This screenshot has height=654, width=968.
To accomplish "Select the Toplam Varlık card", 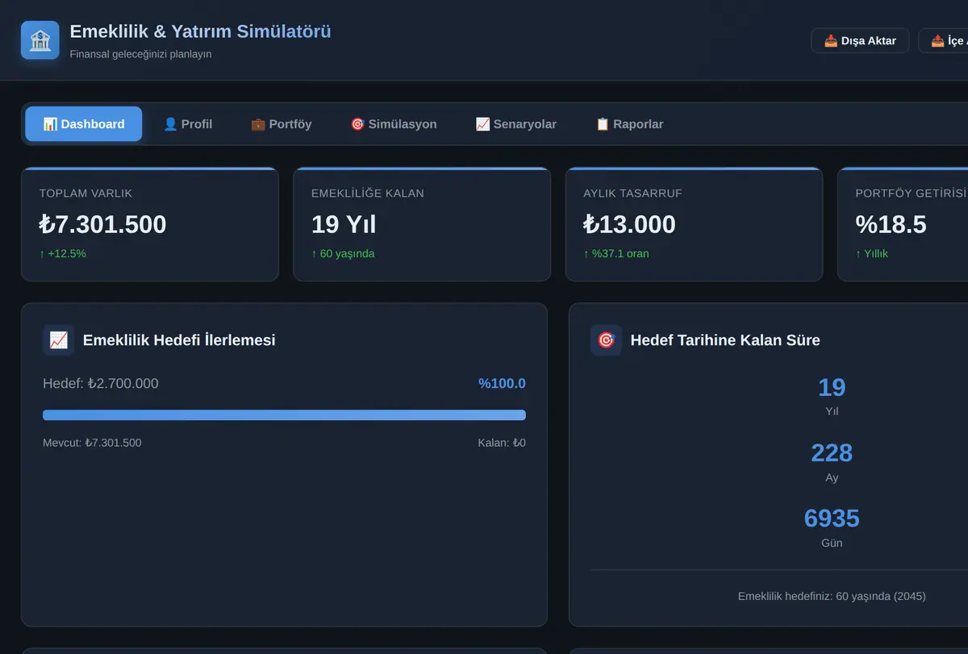I will pyautogui.click(x=150, y=224).
